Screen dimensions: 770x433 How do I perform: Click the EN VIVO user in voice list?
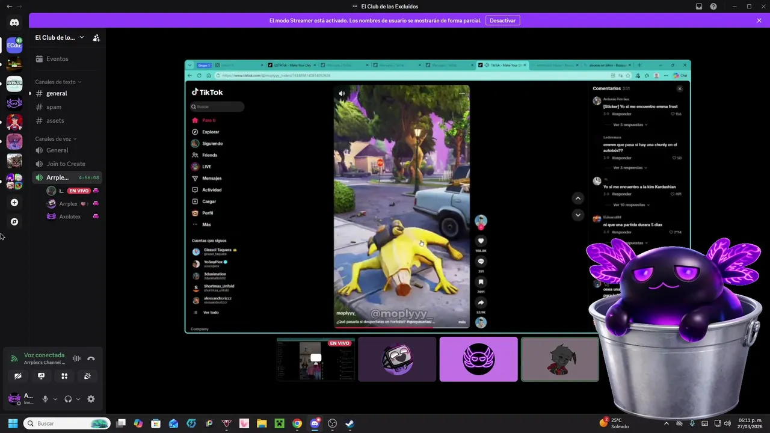[72, 191]
